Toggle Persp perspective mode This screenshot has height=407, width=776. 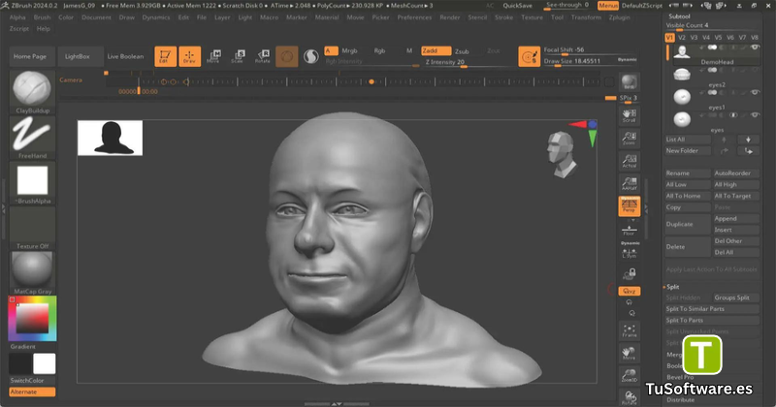[x=629, y=206]
